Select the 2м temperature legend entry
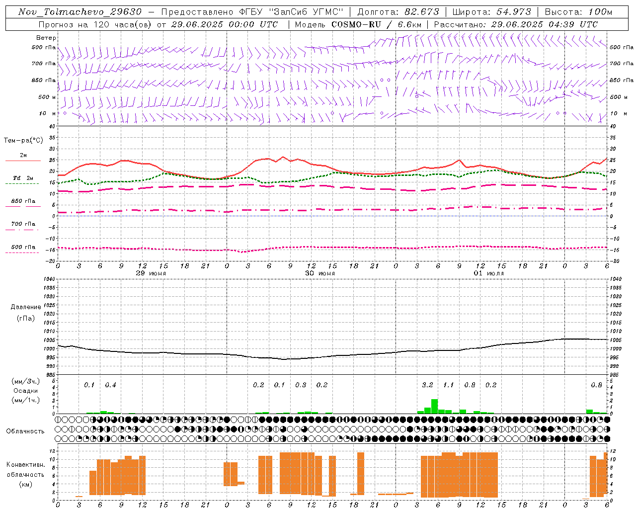The width and height of the screenshot is (636, 509). pos(23,156)
